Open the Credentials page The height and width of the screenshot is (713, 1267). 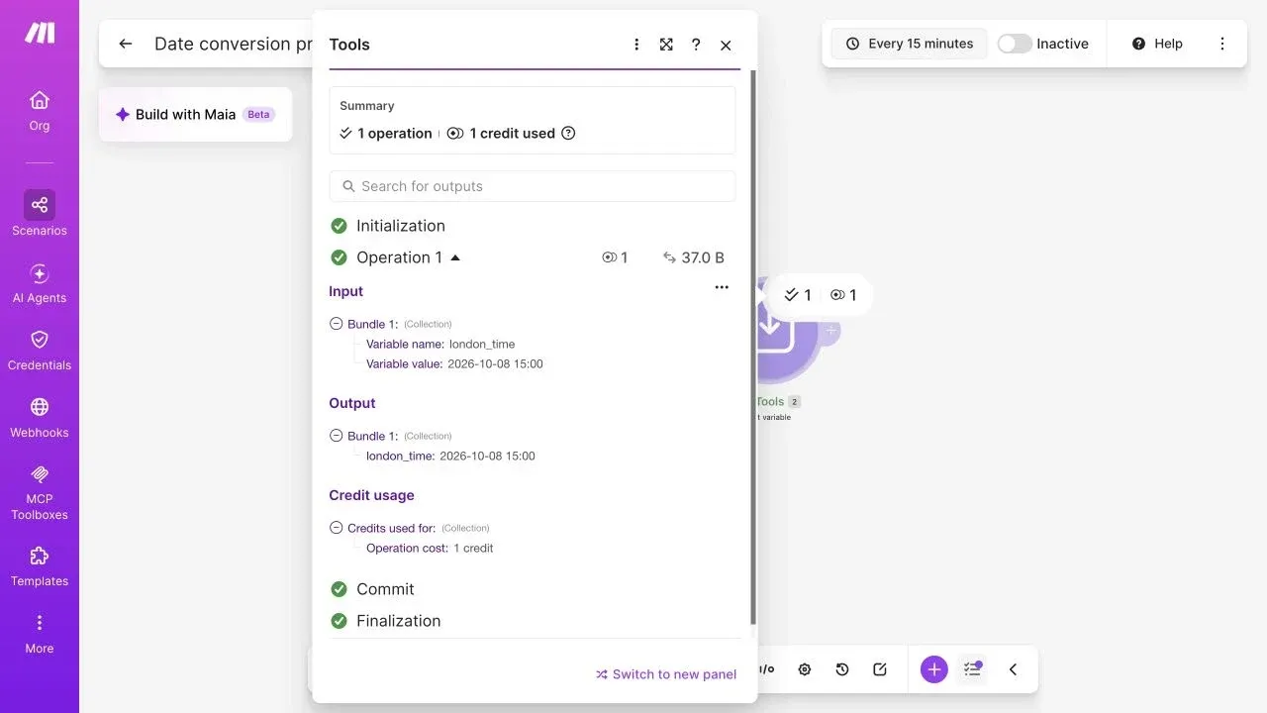point(40,351)
